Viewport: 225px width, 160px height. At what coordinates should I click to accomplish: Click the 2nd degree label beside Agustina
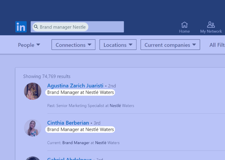112,86
